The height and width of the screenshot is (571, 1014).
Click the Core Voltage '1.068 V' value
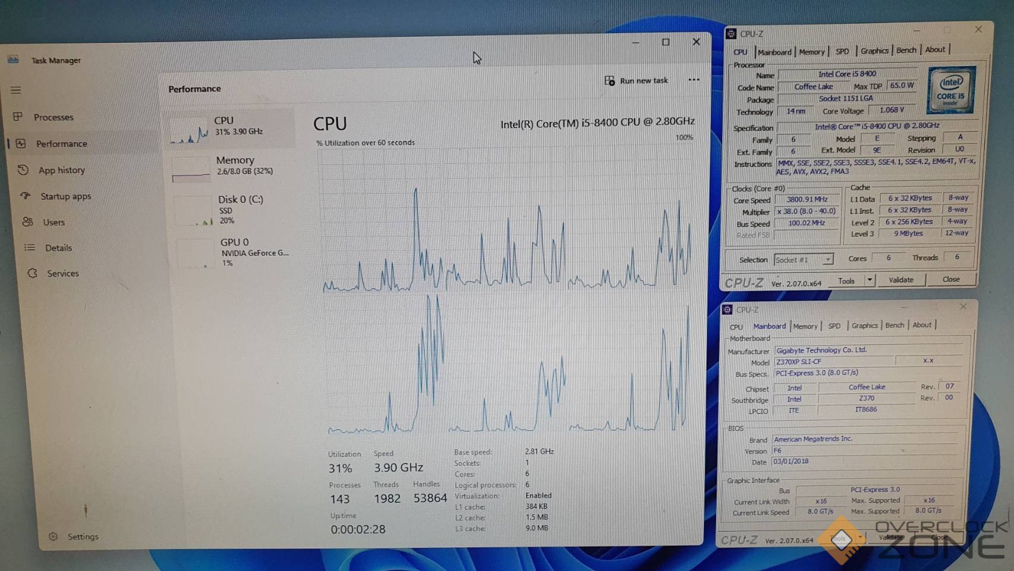click(x=892, y=111)
